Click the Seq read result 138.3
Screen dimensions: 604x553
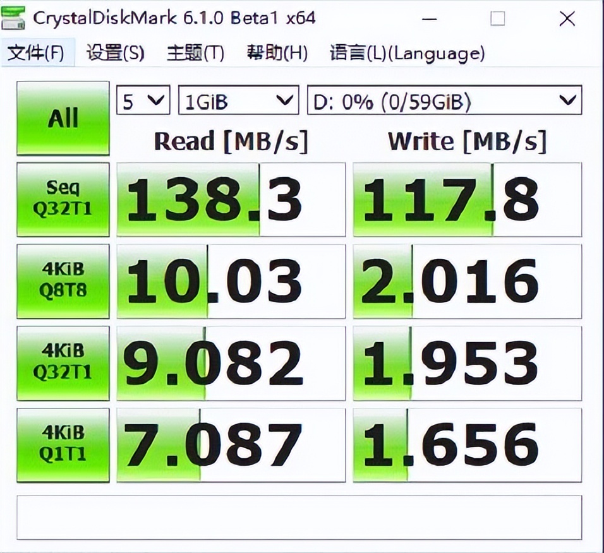[x=231, y=199]
